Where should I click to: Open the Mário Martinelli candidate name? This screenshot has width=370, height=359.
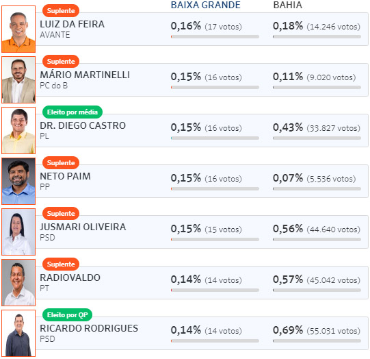[85, 75]
